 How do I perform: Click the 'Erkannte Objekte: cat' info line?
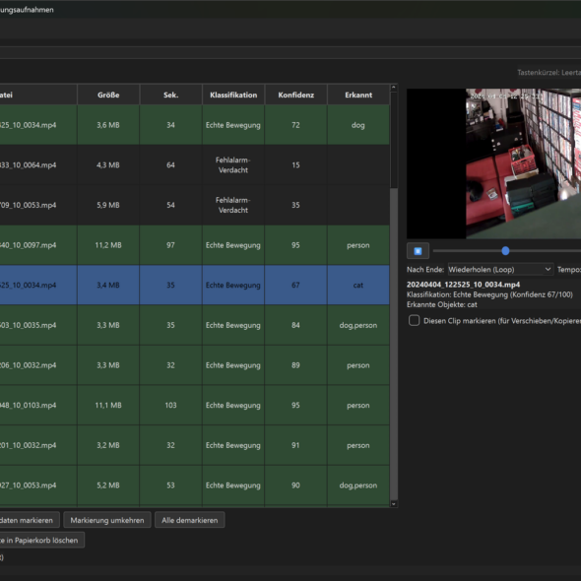442,304
